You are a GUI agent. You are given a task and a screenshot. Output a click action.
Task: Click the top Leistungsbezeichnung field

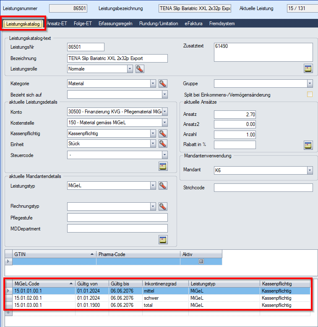(x=195, y=8)
